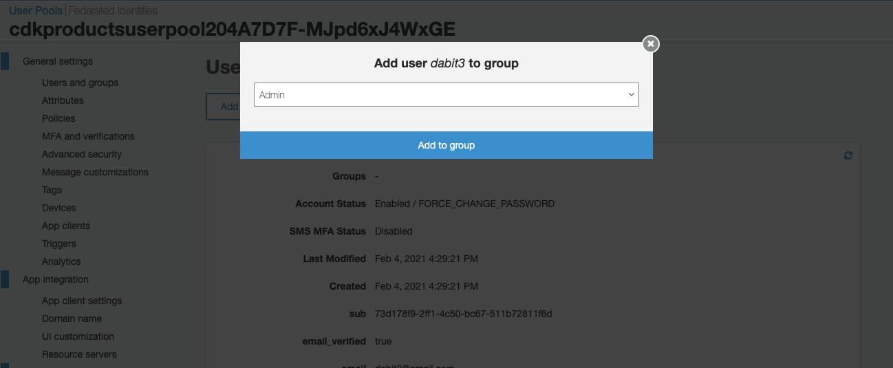Select Advanced security
This screenshot has width=893, height=368.
82,154
